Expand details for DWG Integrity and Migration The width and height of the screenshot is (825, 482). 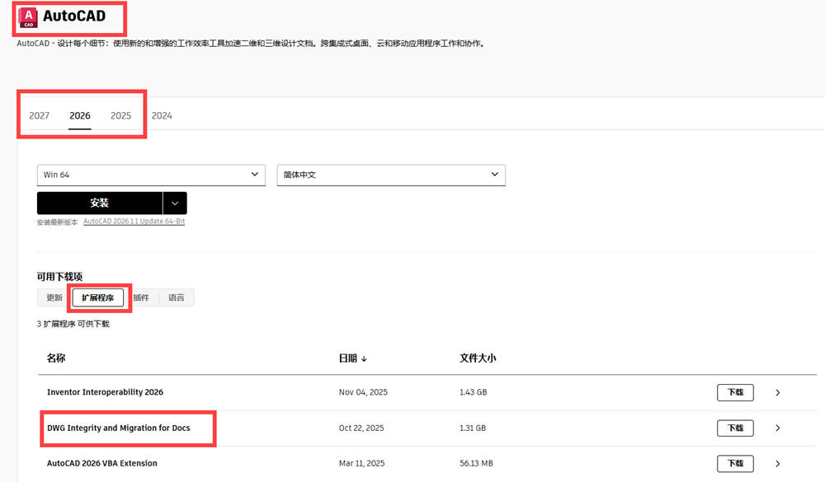[x=778, y=428]
